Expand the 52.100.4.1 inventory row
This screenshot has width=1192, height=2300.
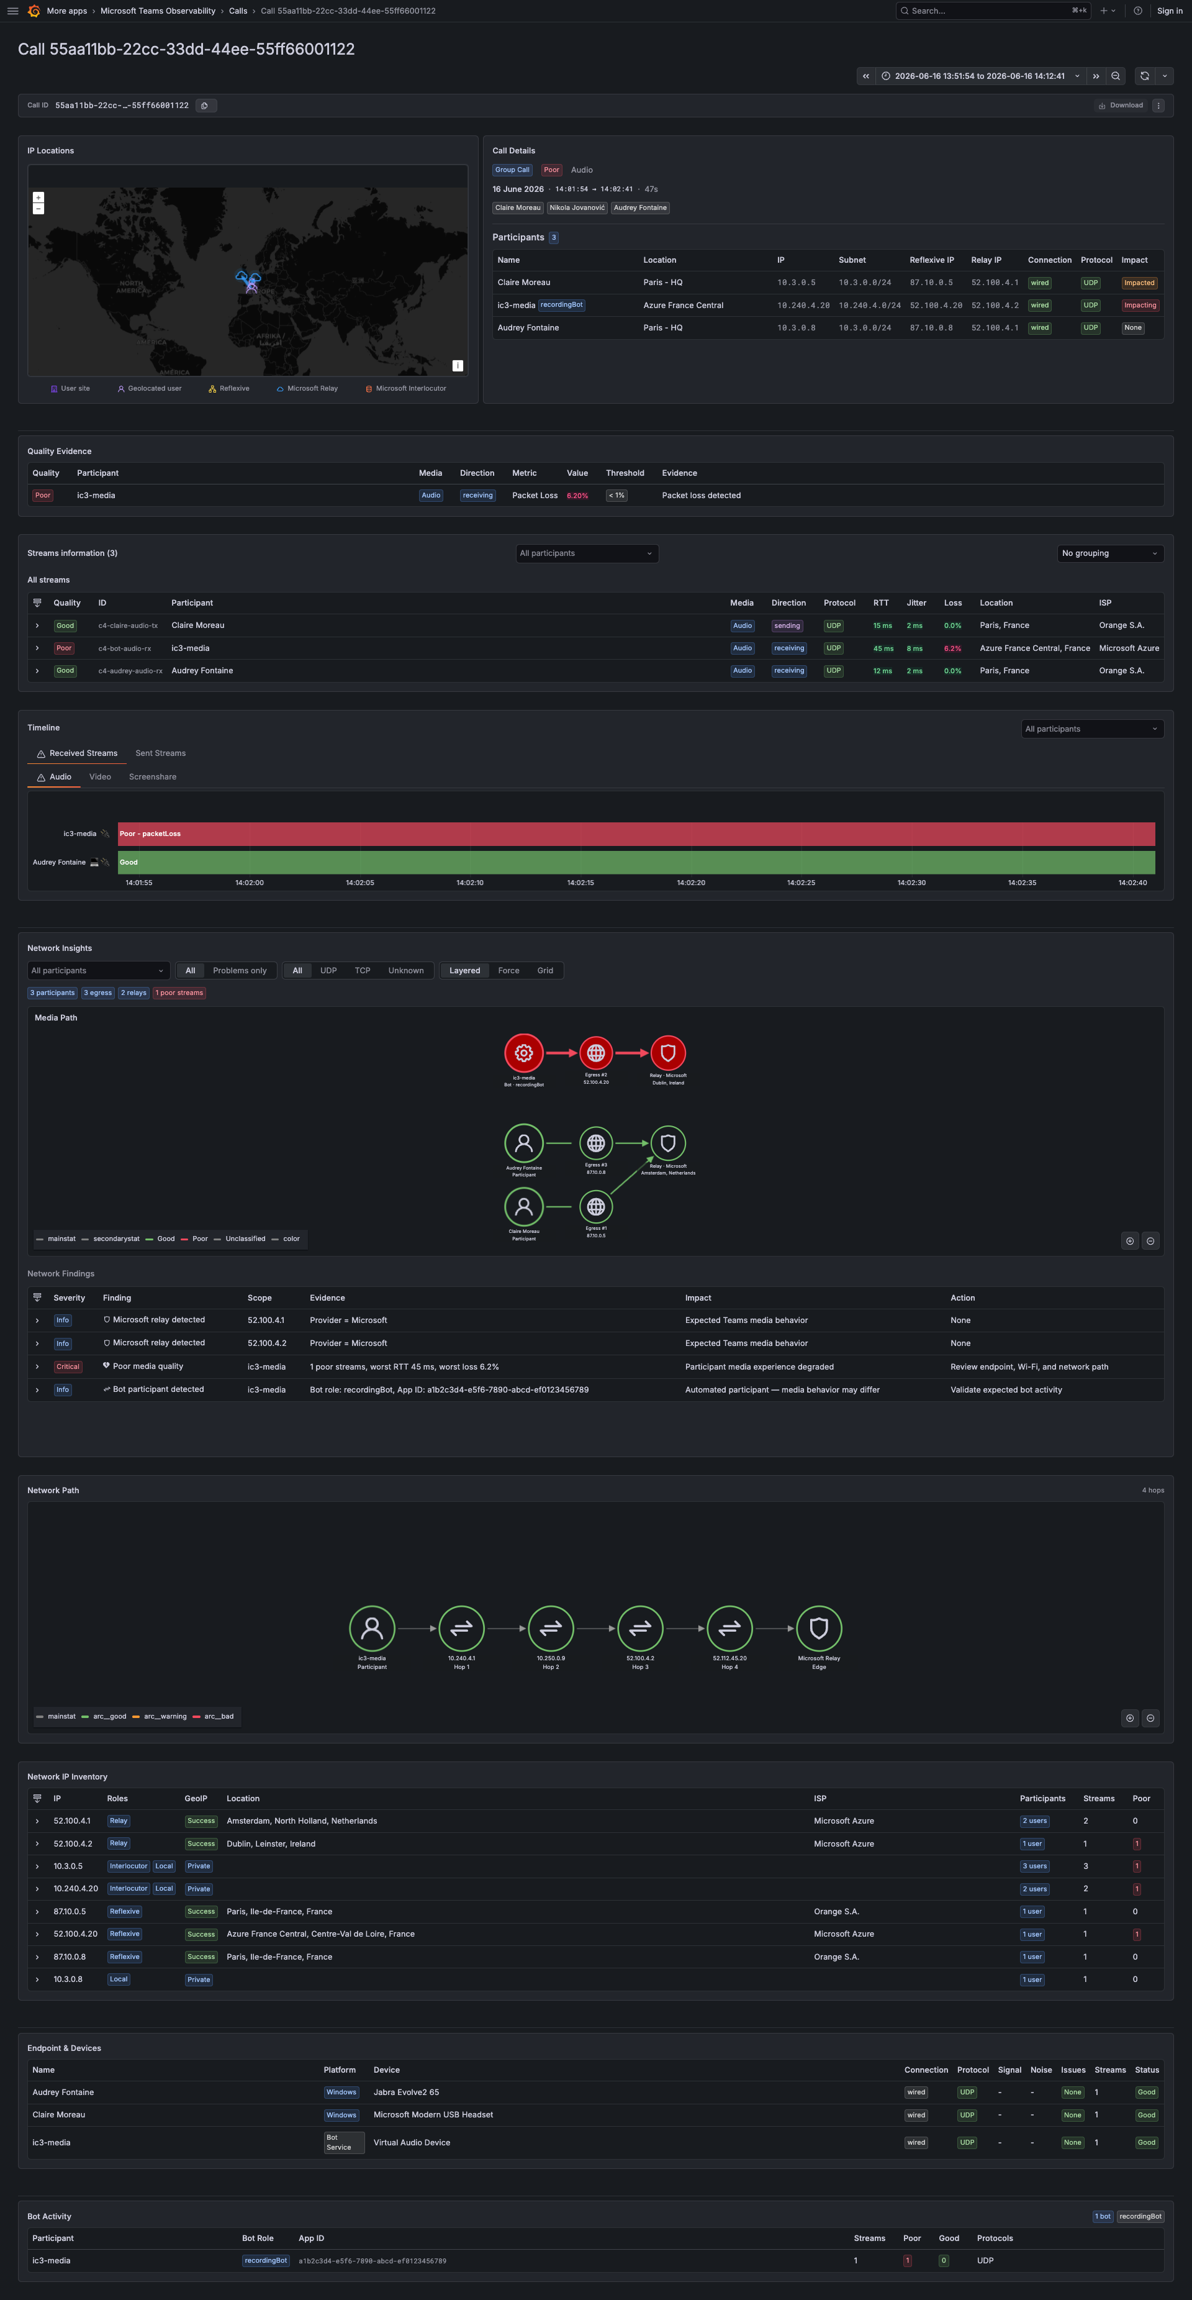[37, 1820]
